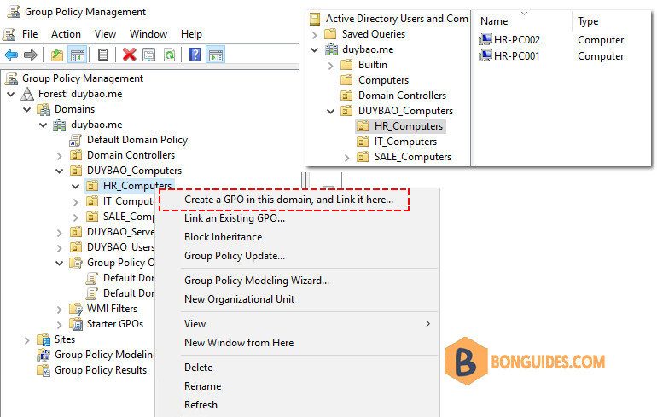Open the Help menu

click(x=191, y=34)
